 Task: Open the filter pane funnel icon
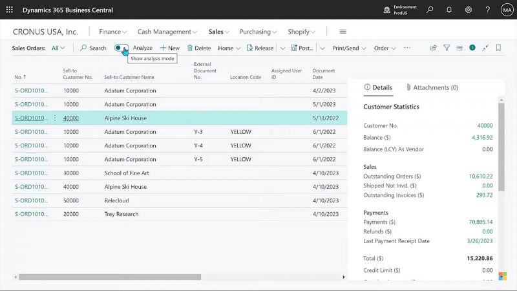(x=447, y=48)
